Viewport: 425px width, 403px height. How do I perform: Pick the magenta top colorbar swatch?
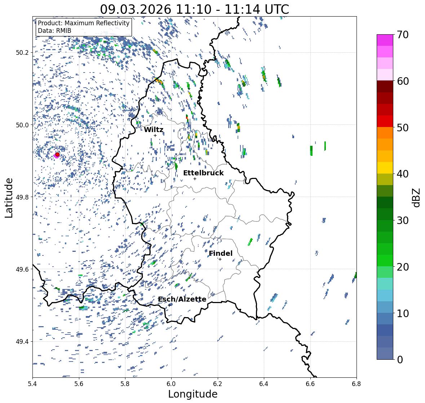pos(385,40)
